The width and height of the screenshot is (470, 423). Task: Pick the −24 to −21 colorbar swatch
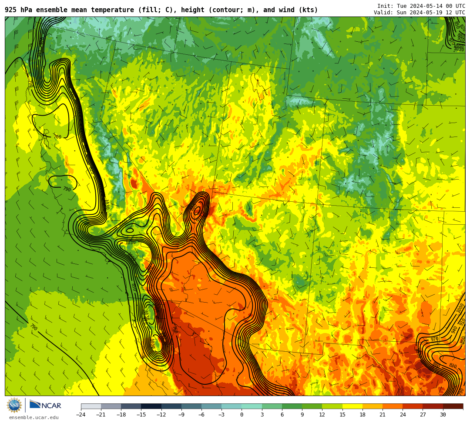tap(91, 406)
